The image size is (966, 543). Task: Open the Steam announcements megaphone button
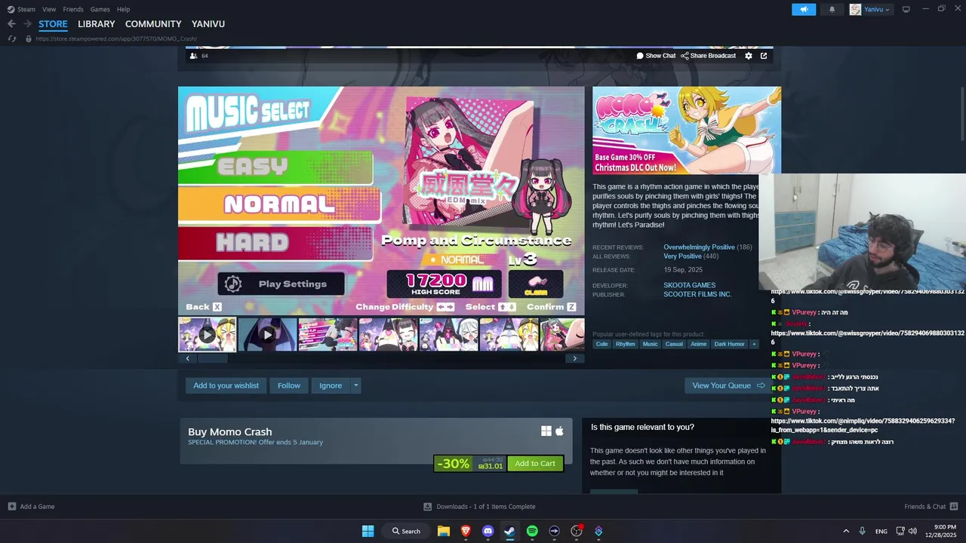[804, 9]
